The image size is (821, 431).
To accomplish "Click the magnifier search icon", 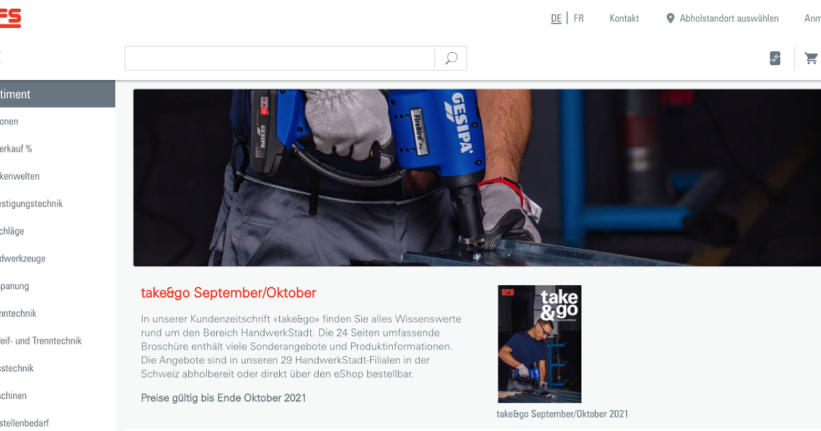I will [451, 59].
